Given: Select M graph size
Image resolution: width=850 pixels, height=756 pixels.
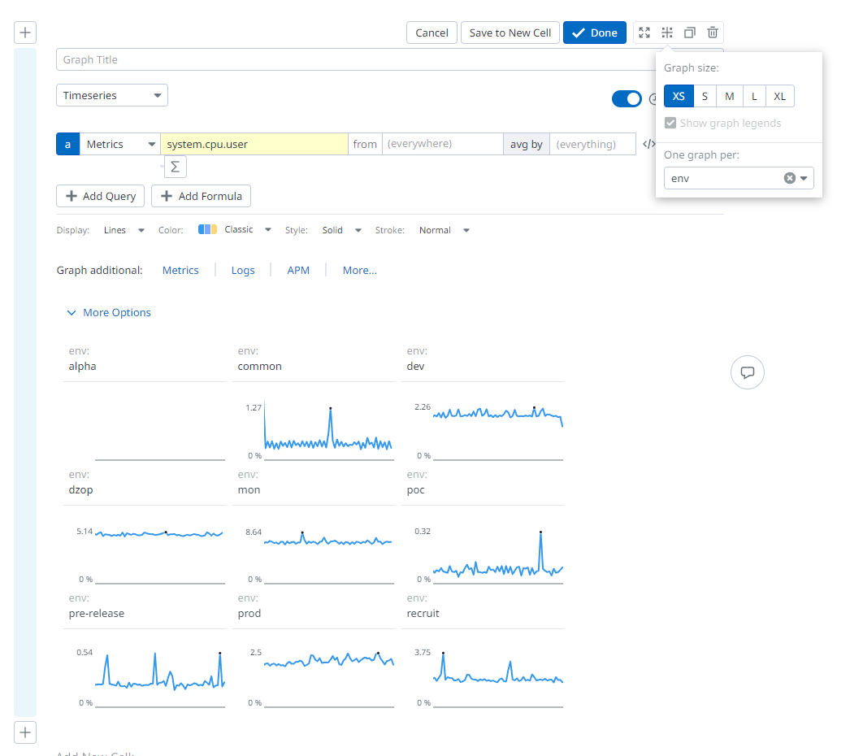Looking at the screenshot, I should pos(730,96).
